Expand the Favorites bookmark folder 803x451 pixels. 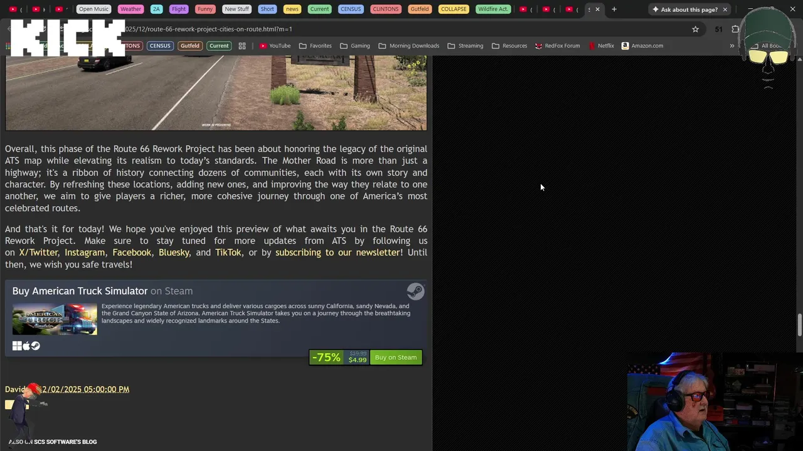315,46
